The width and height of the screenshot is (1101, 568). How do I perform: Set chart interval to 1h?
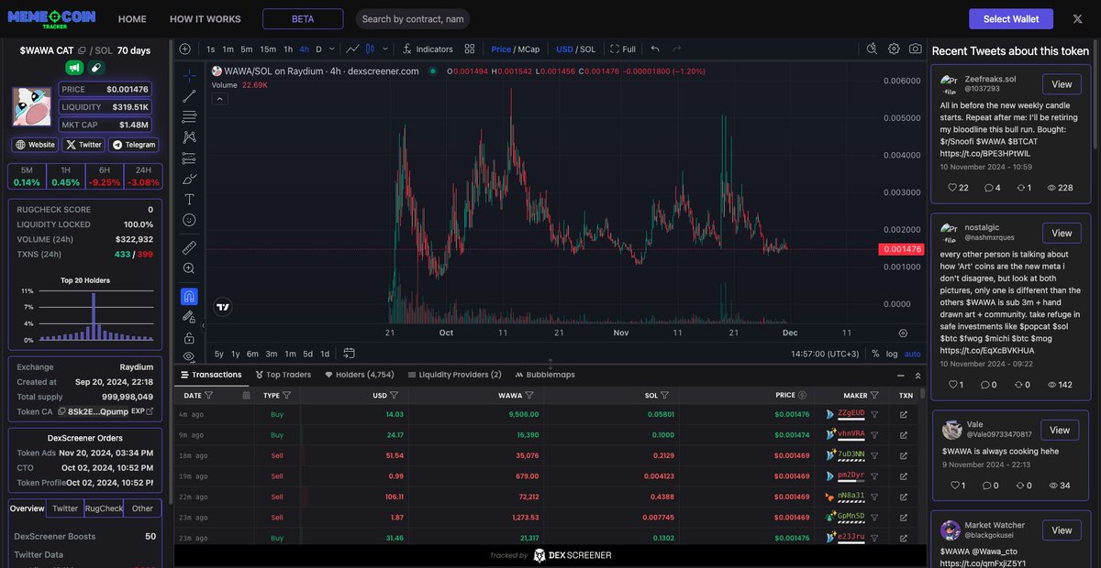click(x=288, y=49)
